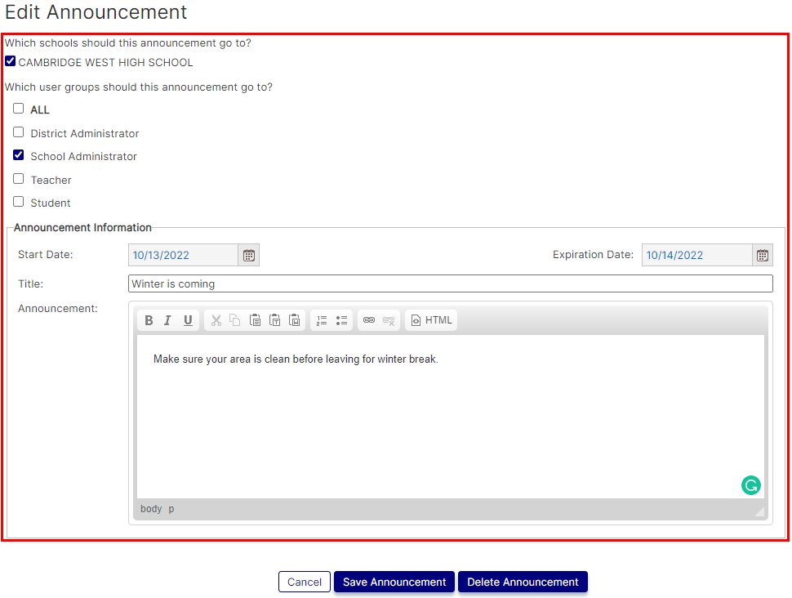Enable the ALL user group checkbox

tap(18, 108)
